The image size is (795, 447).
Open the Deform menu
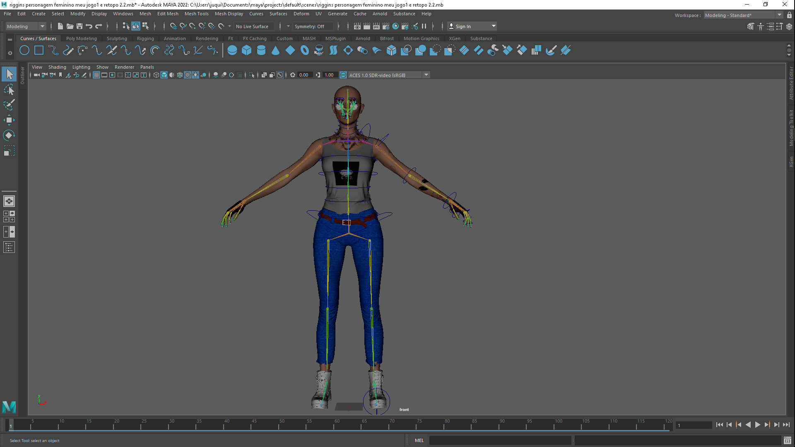tap(301, 14)
